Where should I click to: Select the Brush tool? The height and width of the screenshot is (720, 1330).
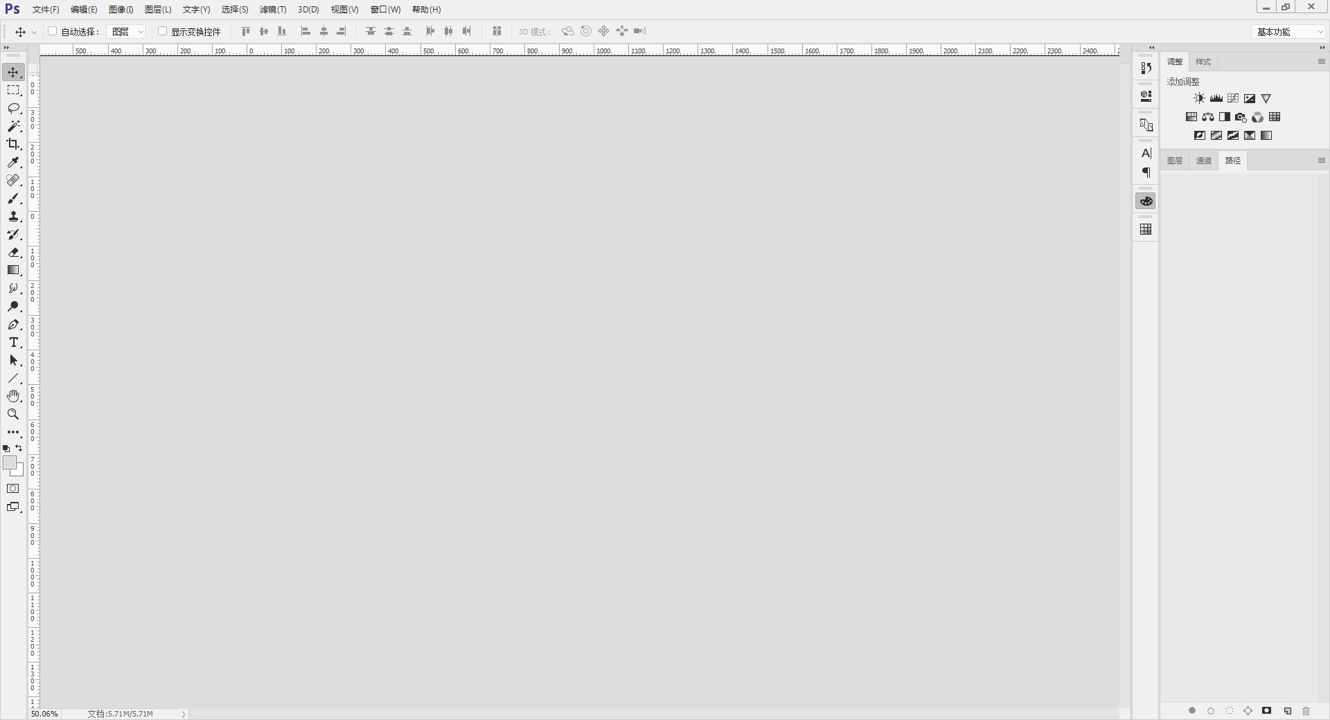13,198
